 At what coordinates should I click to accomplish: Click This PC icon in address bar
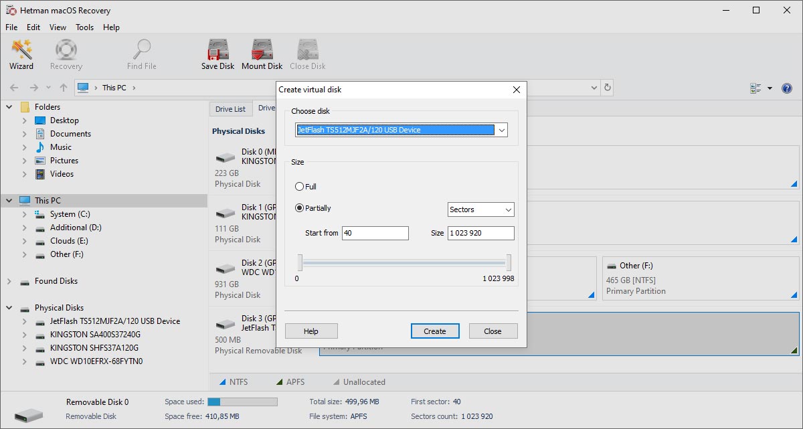click(x=83, y=88)
